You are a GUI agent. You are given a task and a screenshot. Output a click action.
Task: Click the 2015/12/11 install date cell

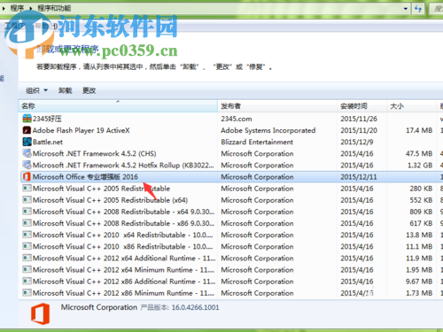359,177
